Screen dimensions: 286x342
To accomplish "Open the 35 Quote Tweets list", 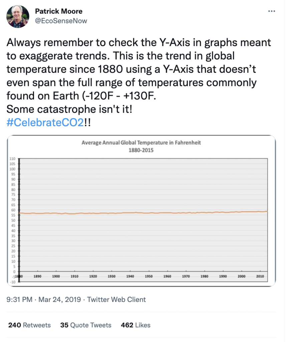I will click(x=85, y=325).
